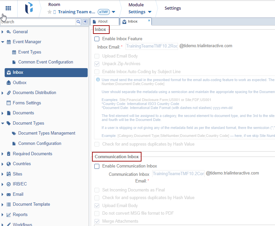Image resolution: width=275 pixels, height=226 pixels.
Task: Close the Inbox tab
Action: coord(149,20)
